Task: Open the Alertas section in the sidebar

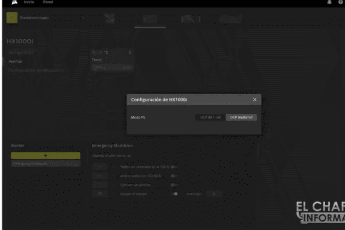Action: 15,62
